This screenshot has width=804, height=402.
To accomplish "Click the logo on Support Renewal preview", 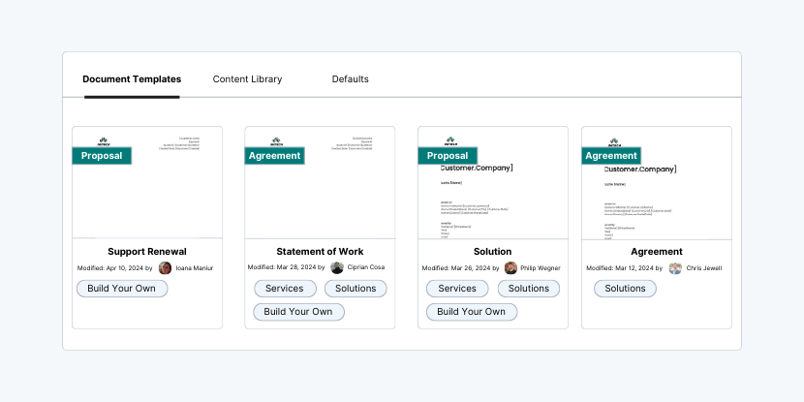I will coord(103,139).
